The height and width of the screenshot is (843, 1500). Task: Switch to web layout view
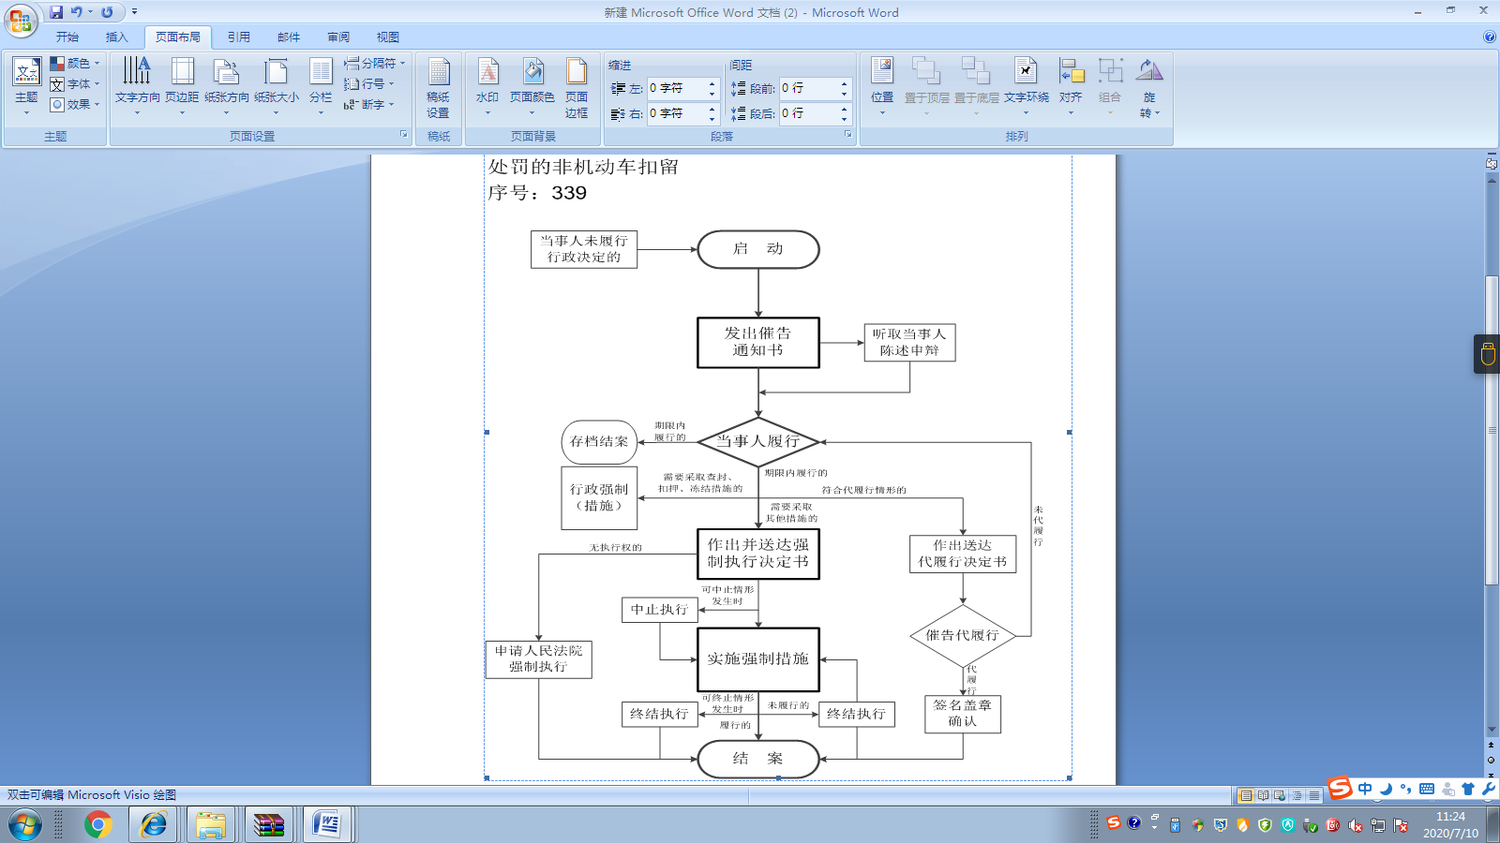point(1280,795)
